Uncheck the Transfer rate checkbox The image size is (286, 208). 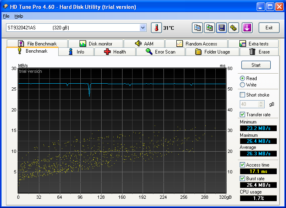(242, 115)
